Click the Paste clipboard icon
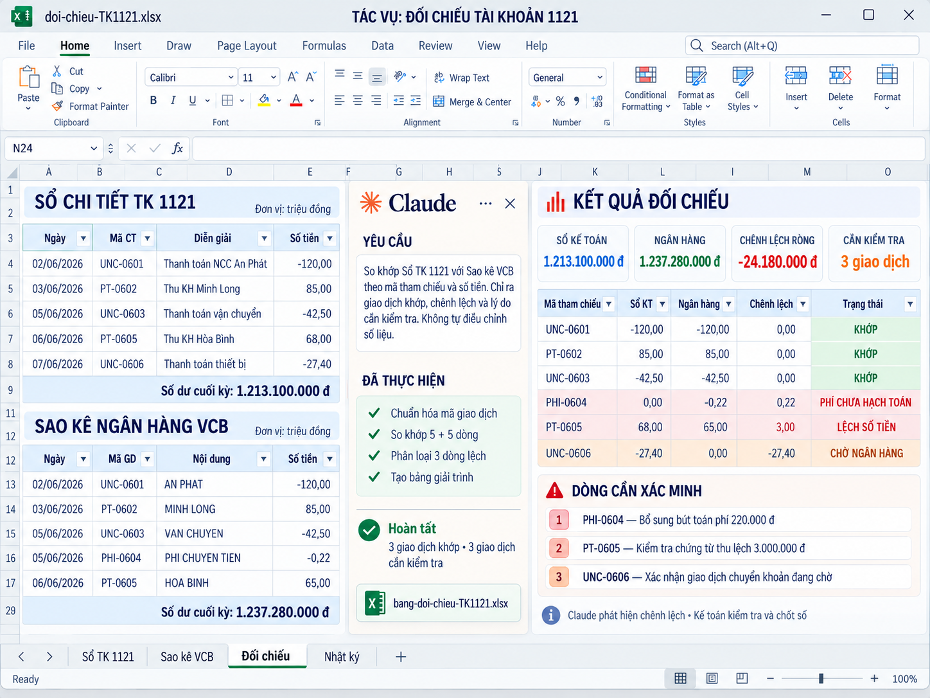Image resolution: width=930 pixels, height=698 pixels. (28, 77)
